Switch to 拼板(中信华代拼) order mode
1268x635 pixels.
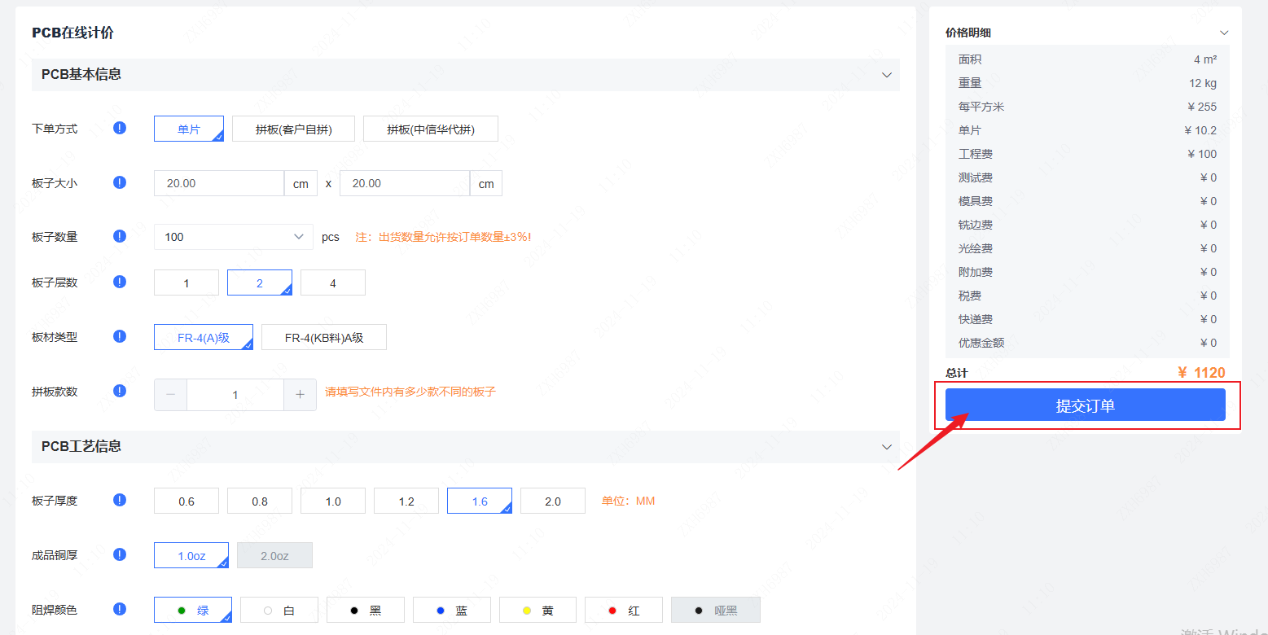click(x=430, y=128)
